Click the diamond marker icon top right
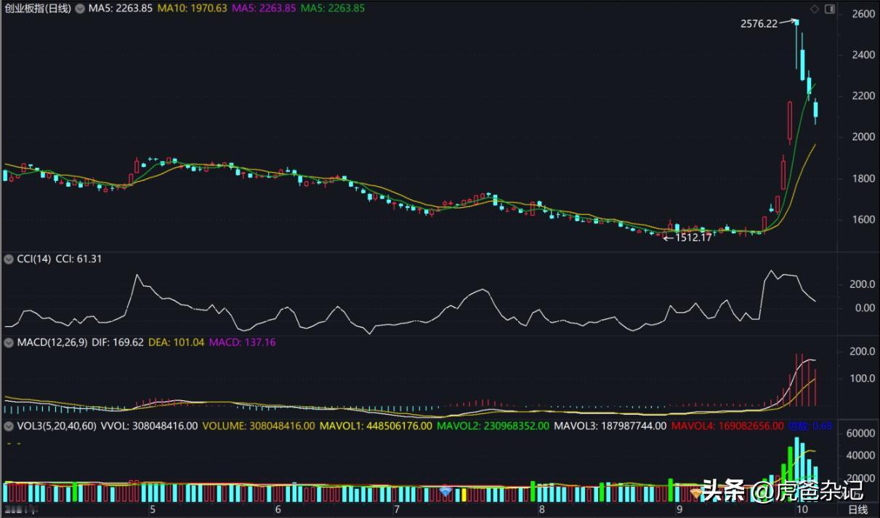Screen dimensions: 880x518 [815, 9]
